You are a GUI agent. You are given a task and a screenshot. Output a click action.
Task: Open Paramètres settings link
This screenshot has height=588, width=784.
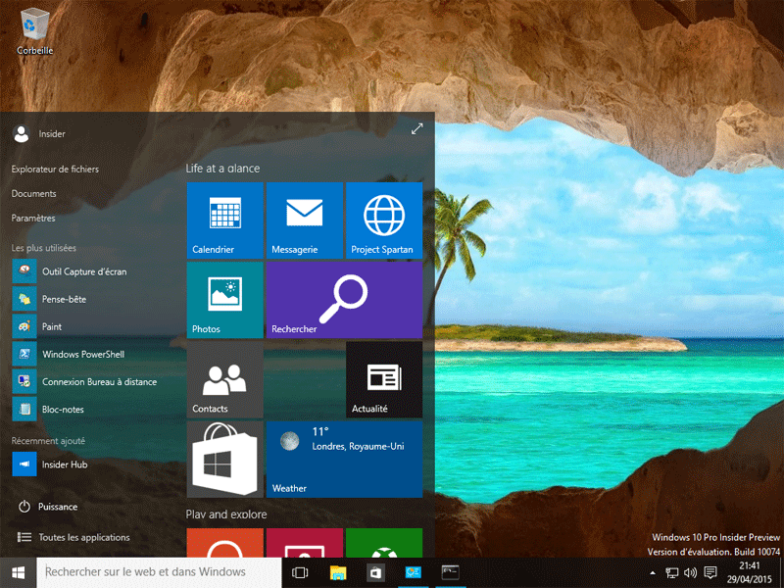pos(33,218)
